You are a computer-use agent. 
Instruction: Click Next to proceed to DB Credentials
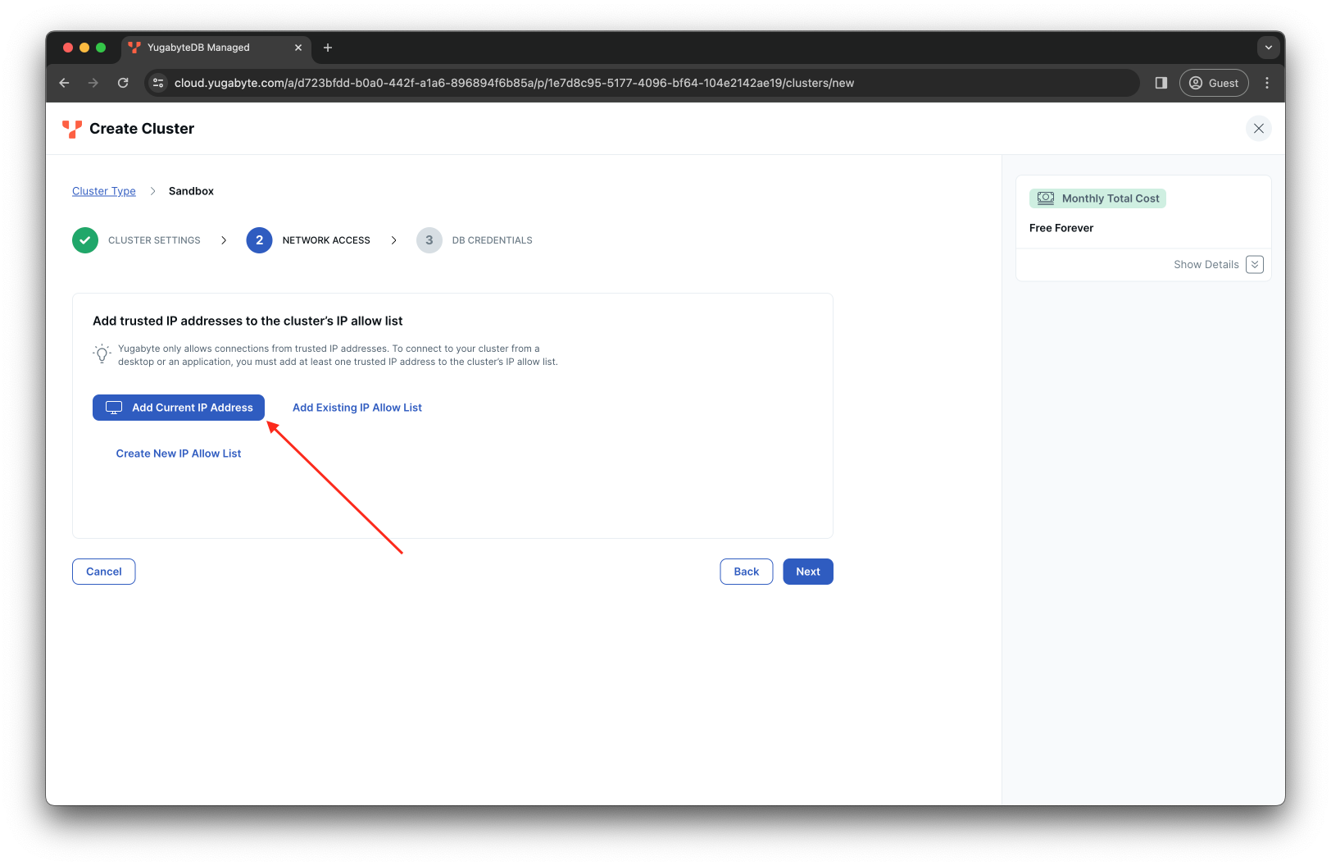(x=807, y=572)
